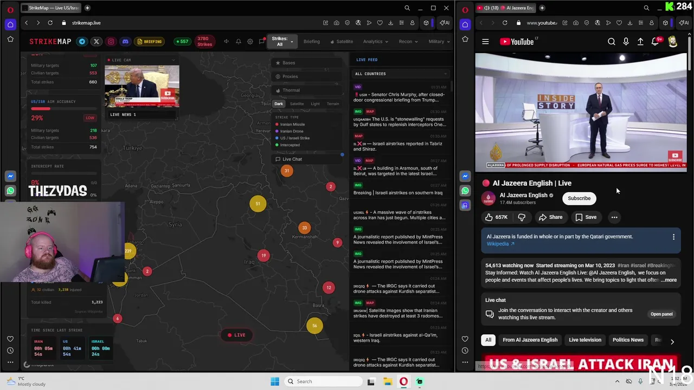
Task: Switch map style to Light
Action: point(315,104)
